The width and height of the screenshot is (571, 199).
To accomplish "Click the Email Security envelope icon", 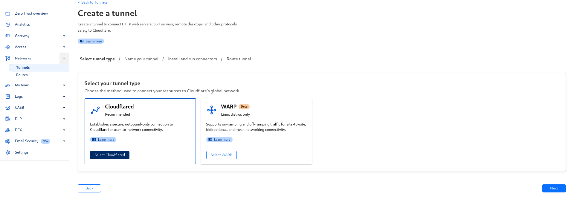I will (x=8, y=141).
